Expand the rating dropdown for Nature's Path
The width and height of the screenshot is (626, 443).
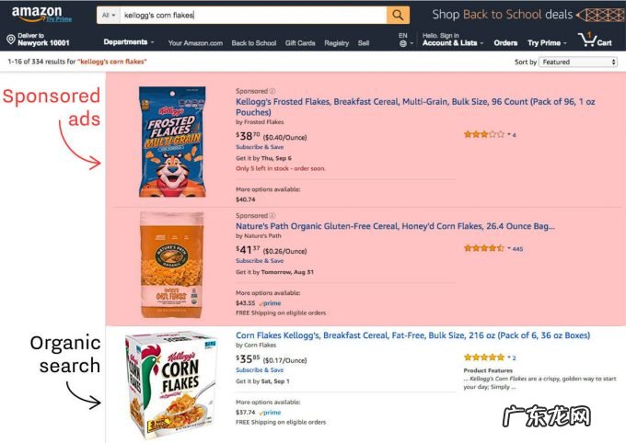point(508,248)
